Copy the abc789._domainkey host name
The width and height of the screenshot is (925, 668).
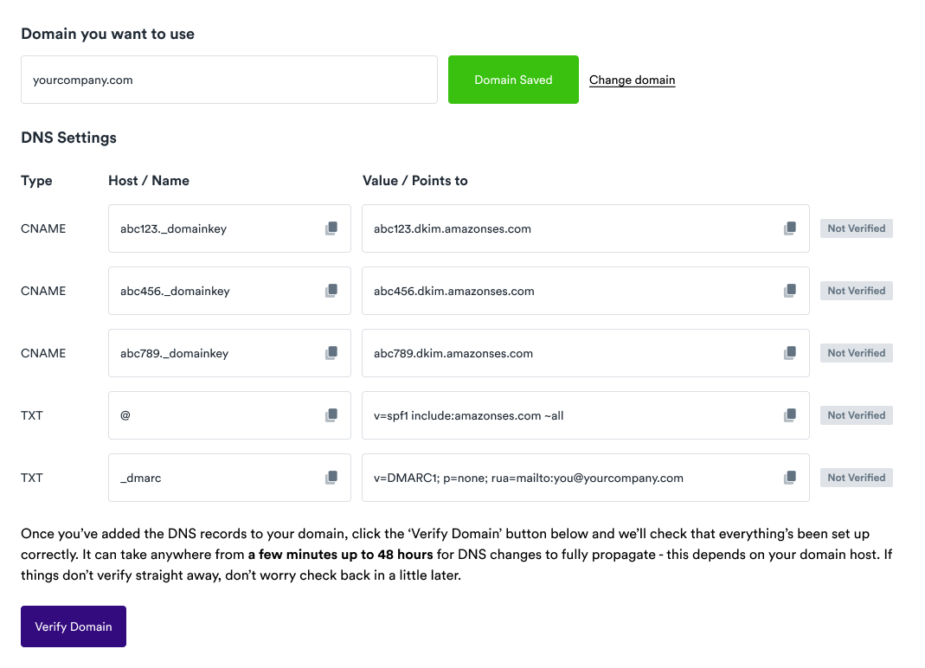[331, 353]
